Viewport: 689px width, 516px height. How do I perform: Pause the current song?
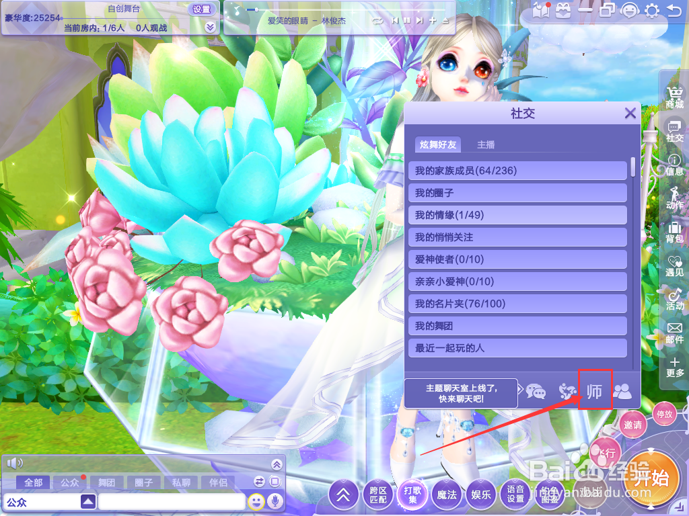pos(407,20)
